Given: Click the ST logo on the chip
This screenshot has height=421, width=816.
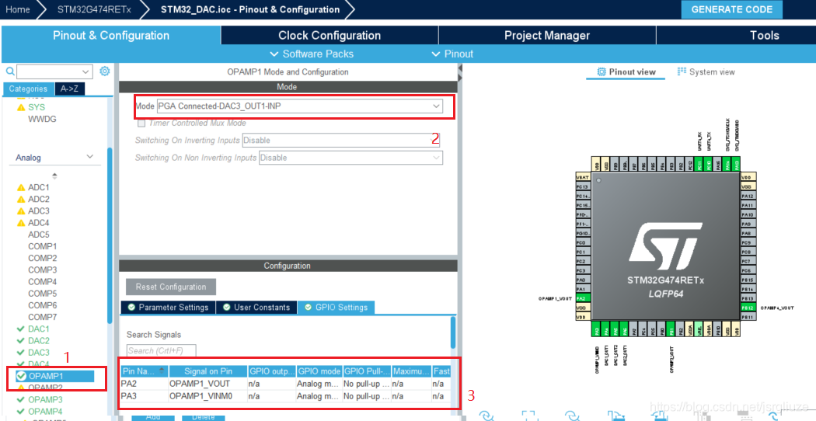Looking at the screenshot, I should (x=665, y=245).
